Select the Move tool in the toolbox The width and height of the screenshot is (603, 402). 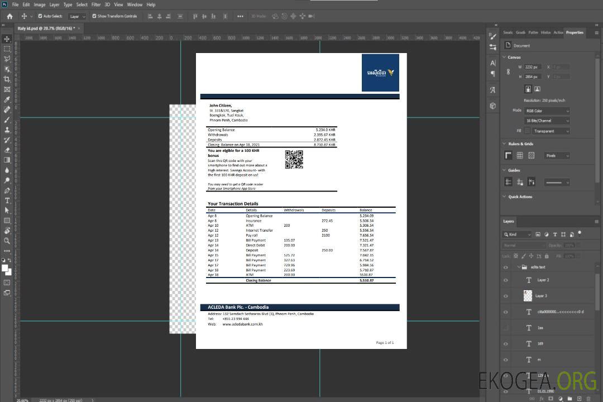(x=7, y=39)
